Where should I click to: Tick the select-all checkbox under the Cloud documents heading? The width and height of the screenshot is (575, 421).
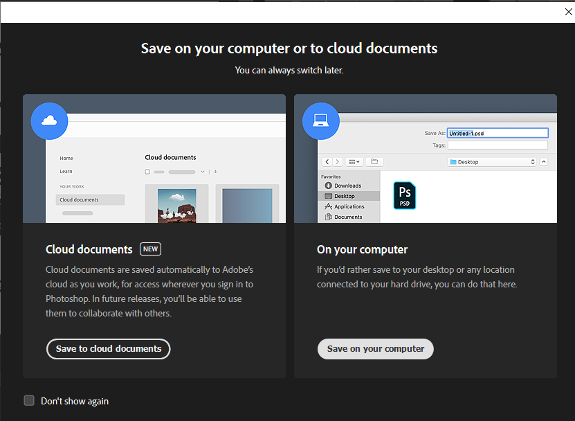tap(147, 172)
